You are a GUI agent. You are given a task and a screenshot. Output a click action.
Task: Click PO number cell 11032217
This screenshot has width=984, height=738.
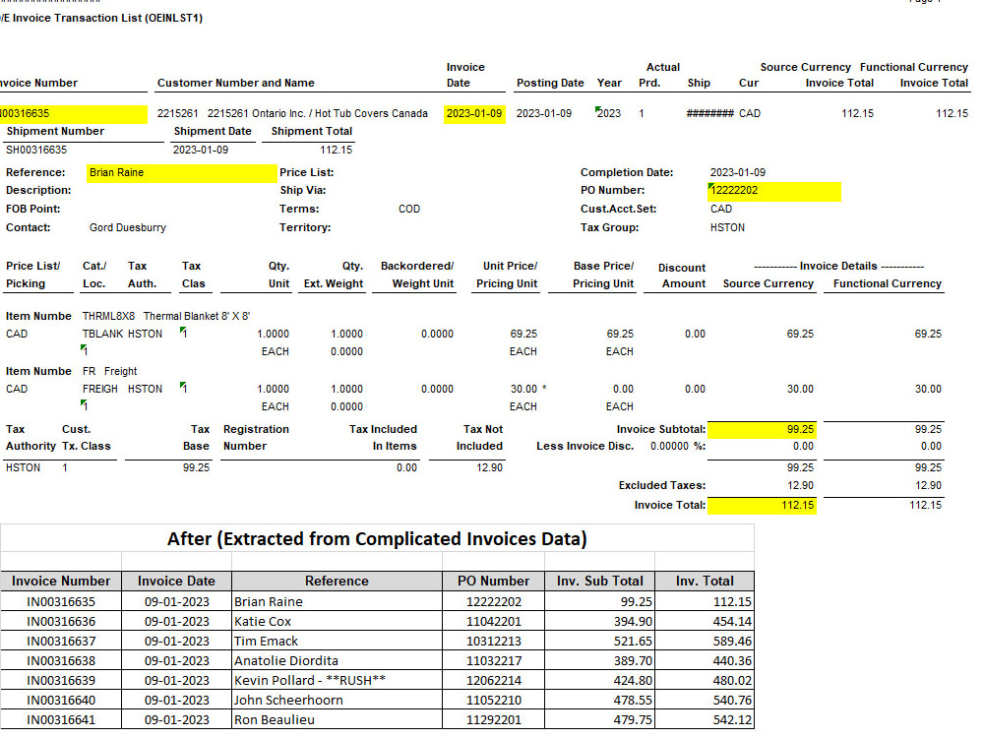(493, 661)
